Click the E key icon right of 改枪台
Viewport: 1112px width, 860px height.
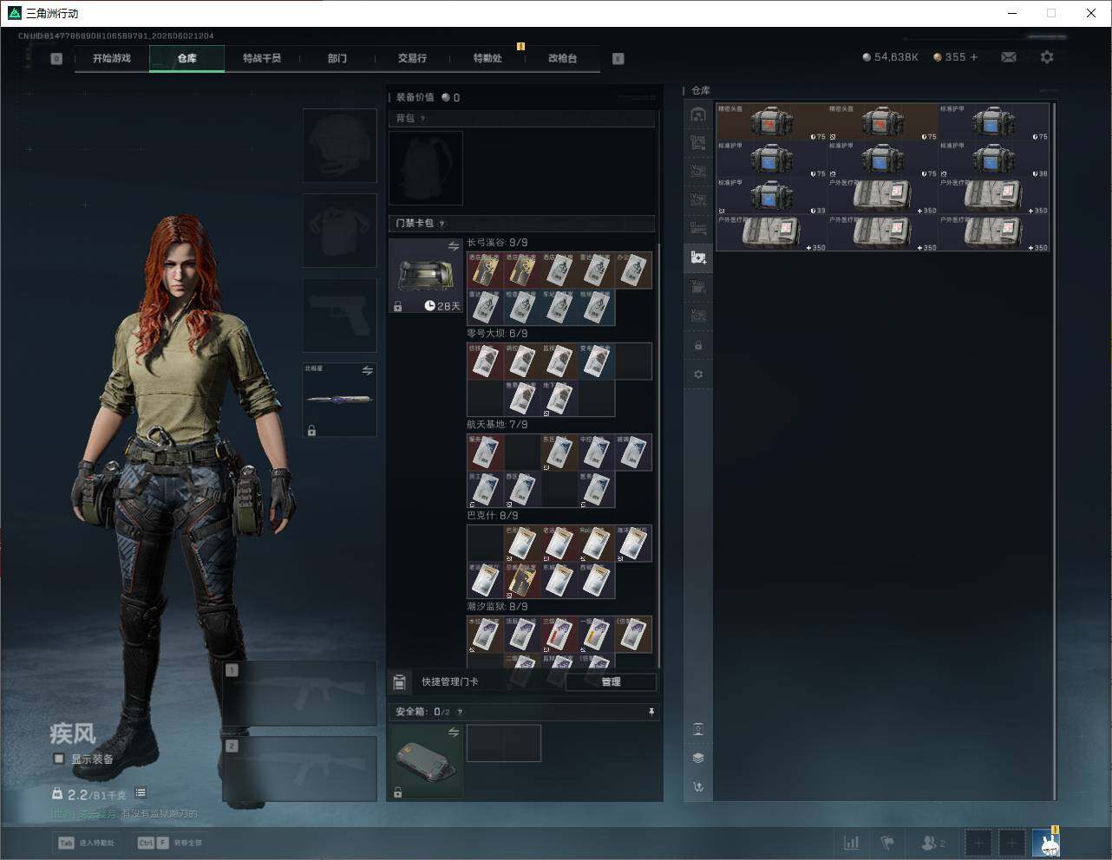coord(618,59)
